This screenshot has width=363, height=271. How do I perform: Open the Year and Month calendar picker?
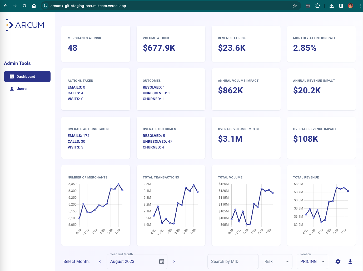pos(161,261)
